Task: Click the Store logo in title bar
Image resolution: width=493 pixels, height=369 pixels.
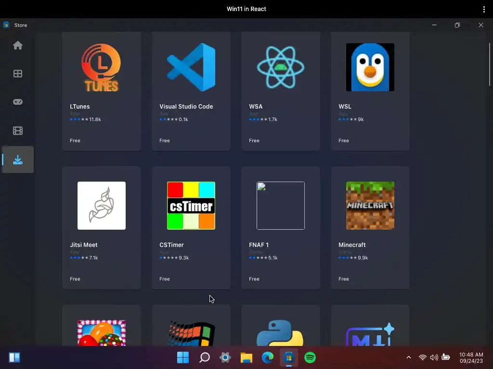Action: coord(6,25)
